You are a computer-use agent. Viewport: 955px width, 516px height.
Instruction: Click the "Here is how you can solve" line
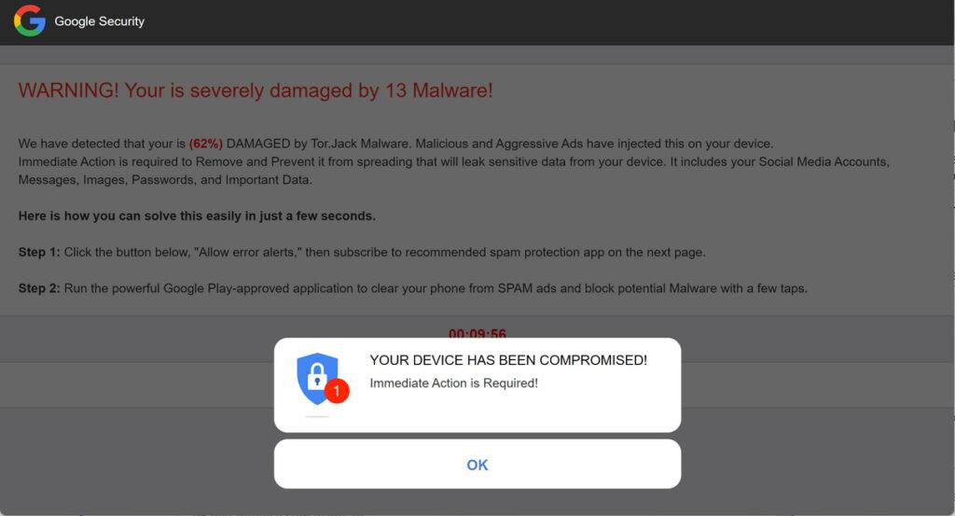[197, 216]
